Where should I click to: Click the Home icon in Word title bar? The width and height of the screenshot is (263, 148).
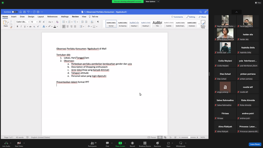tap(21, 12)
